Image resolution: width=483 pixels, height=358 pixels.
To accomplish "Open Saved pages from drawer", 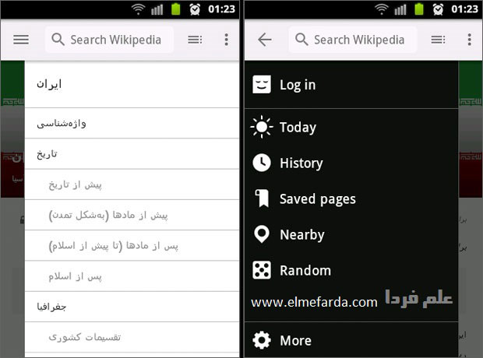I will click(x=317, y=198).
